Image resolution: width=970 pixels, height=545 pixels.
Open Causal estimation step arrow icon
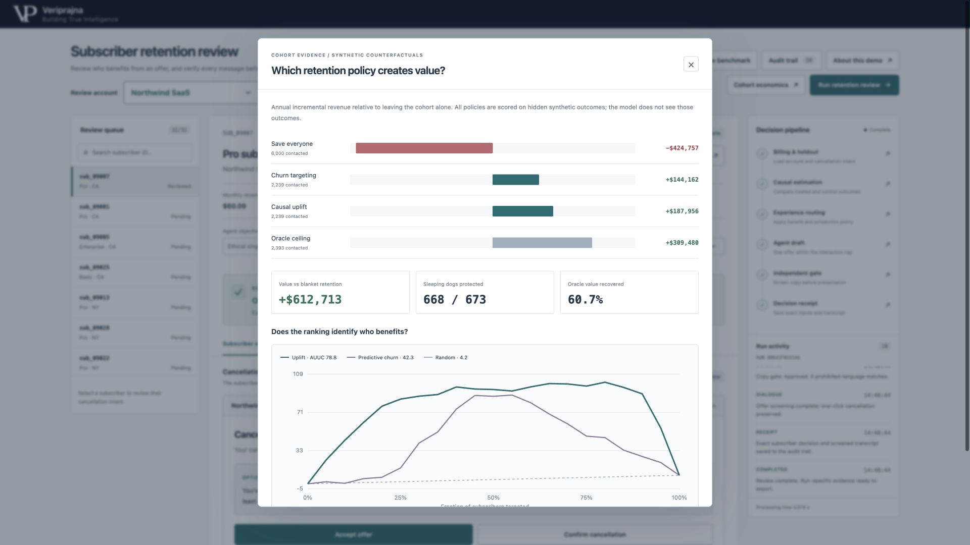[x=888, y=184]
